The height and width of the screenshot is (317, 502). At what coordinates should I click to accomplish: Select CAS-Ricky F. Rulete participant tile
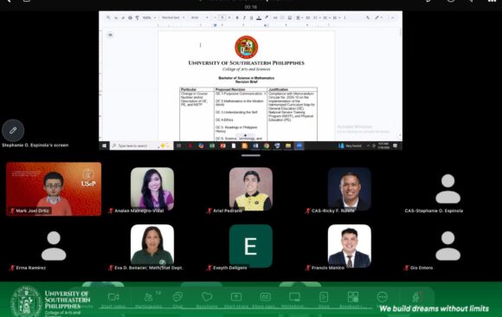[x=350, y=189]
